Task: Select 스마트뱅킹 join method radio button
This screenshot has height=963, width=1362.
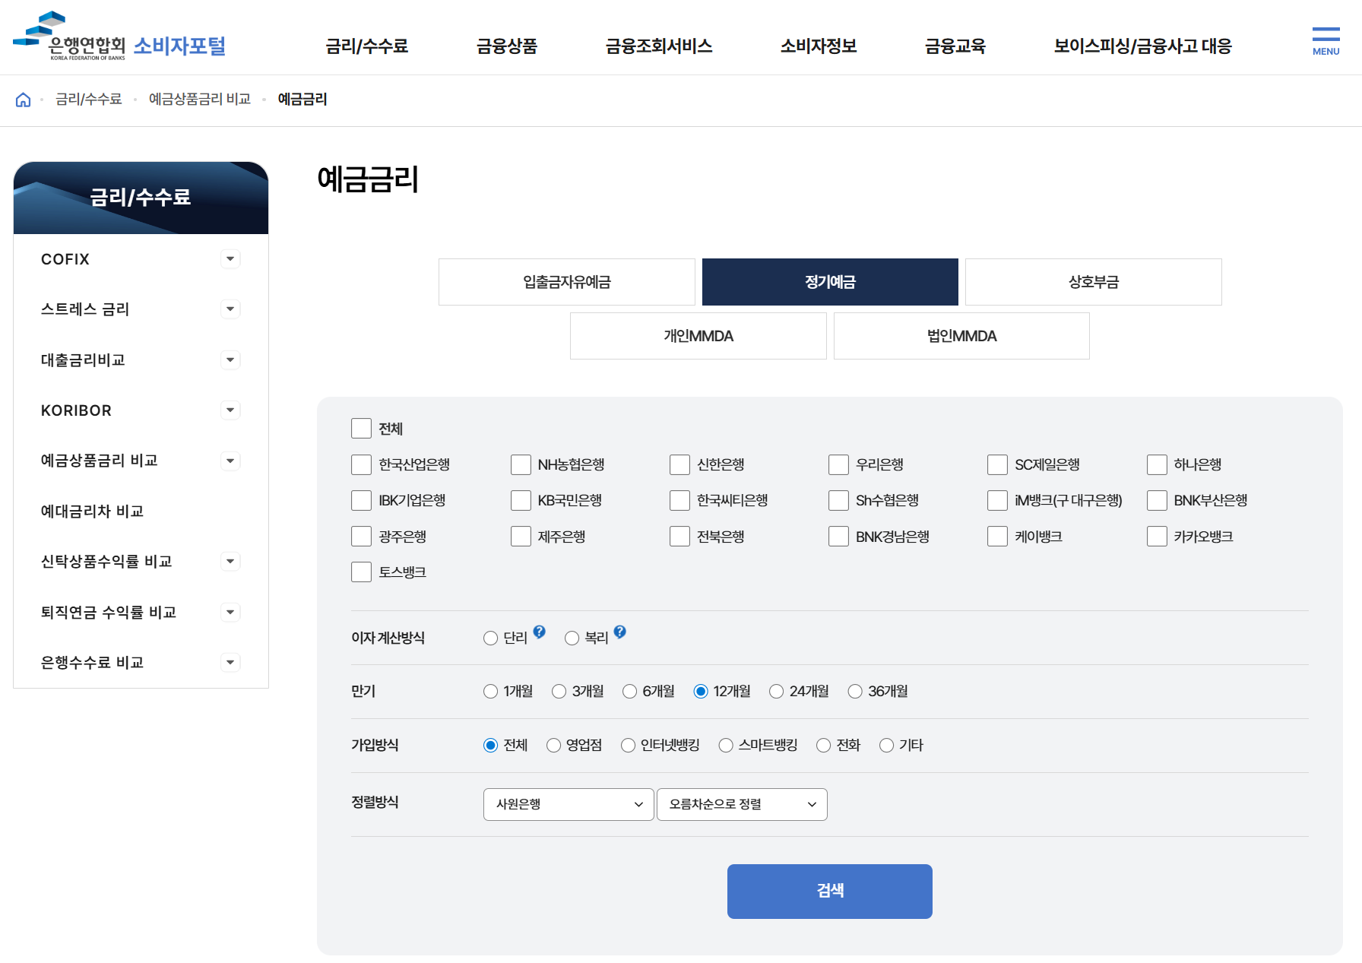Action: (x=726, y=746)
